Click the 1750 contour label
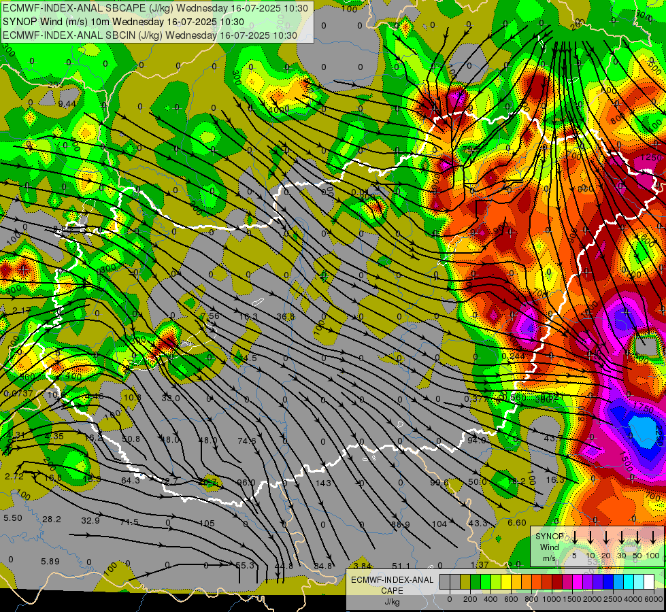This screenshot has height=612, width=666. [x=643, y=407]
